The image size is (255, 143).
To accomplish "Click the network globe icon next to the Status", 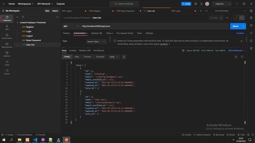I will (183, 50).
